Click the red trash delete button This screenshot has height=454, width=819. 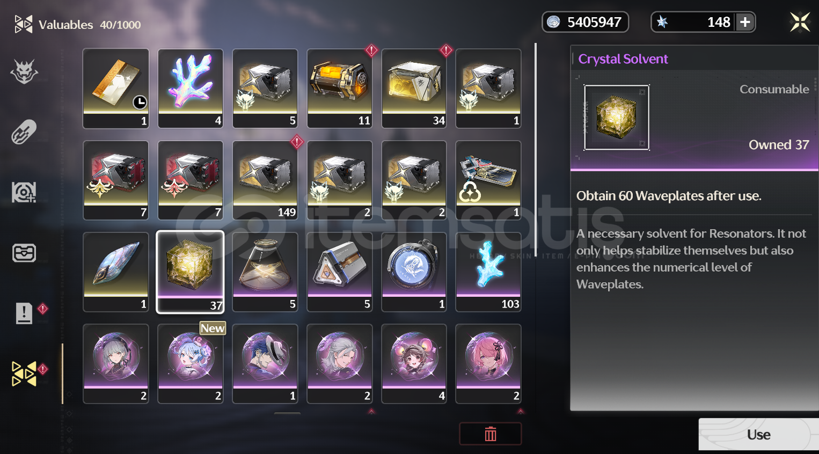491,434
